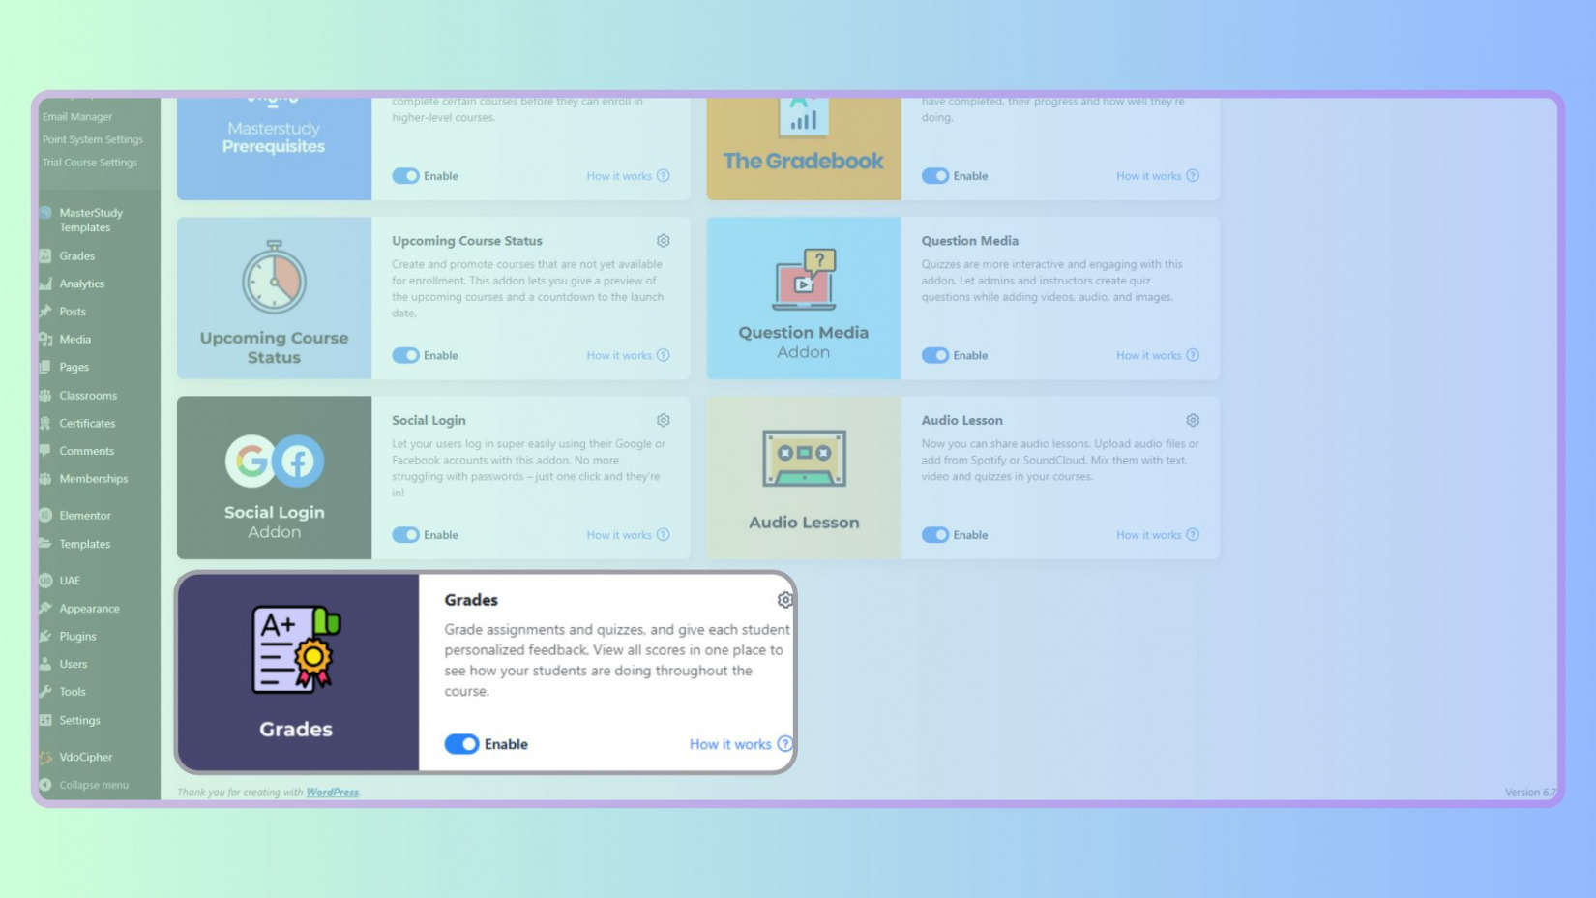Toggle Question Media Enable switch

tap(935, 355)
